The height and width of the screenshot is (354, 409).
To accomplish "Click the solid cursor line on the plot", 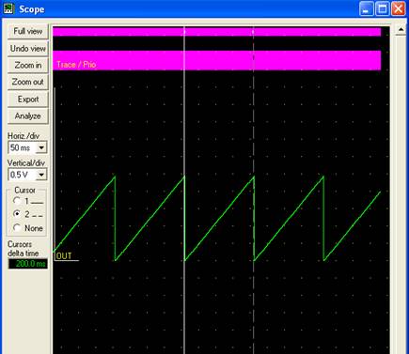I will pos(184,188).
